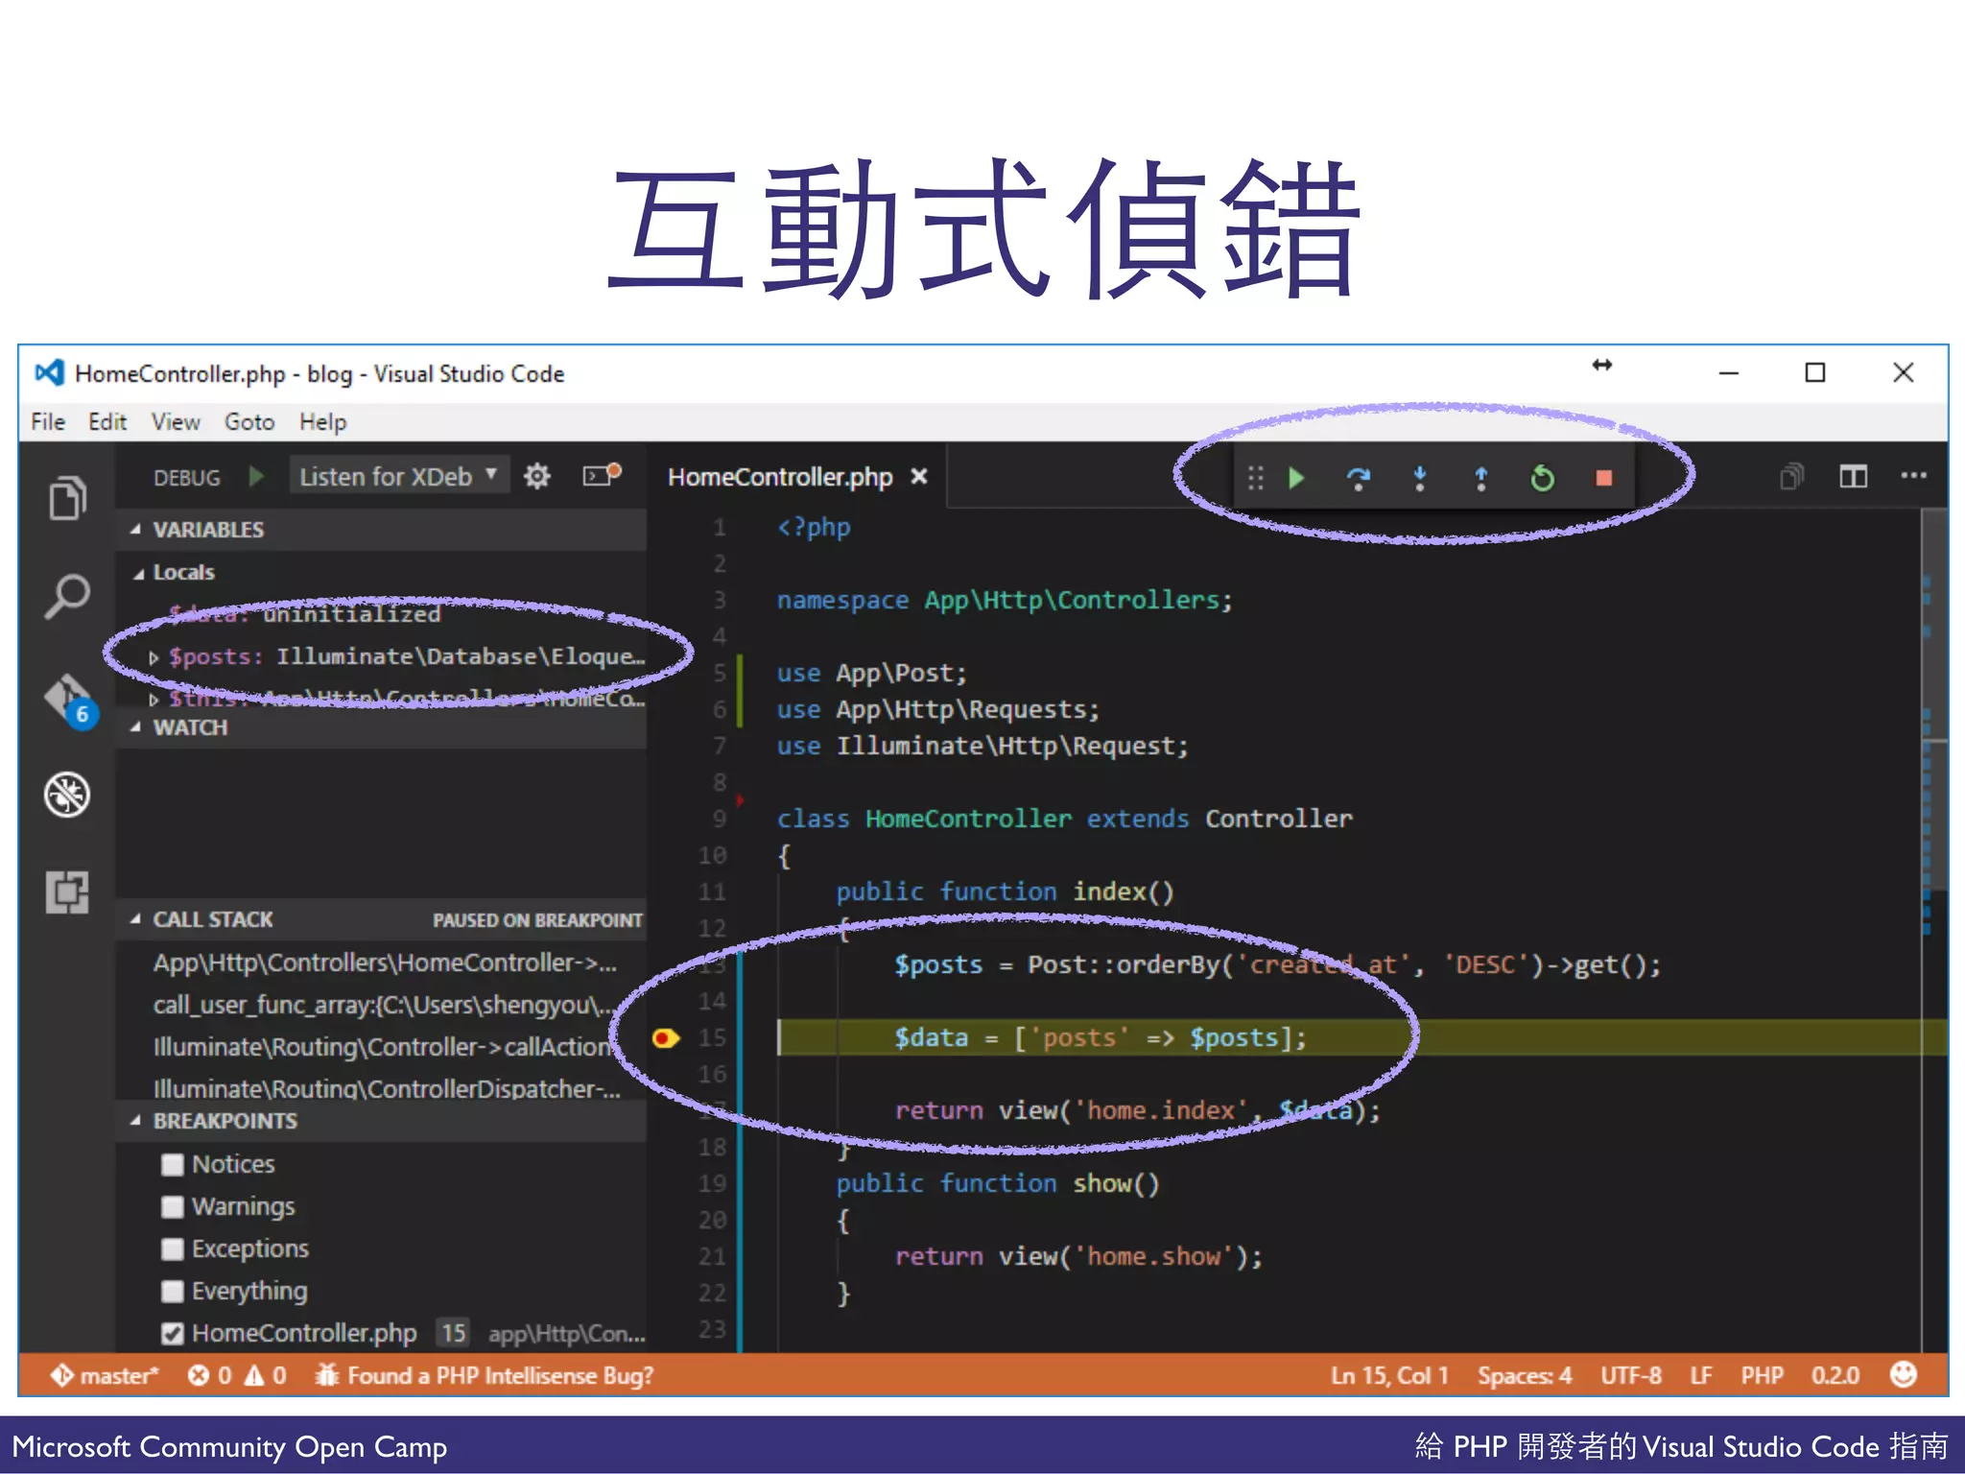
Task: Split the editor icon
Action: 1853,476
